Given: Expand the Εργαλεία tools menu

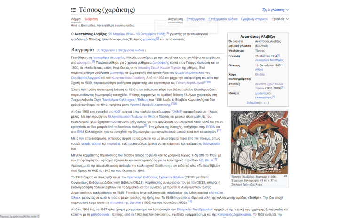Looking at the screenshot, I should (x=280, y=19).
